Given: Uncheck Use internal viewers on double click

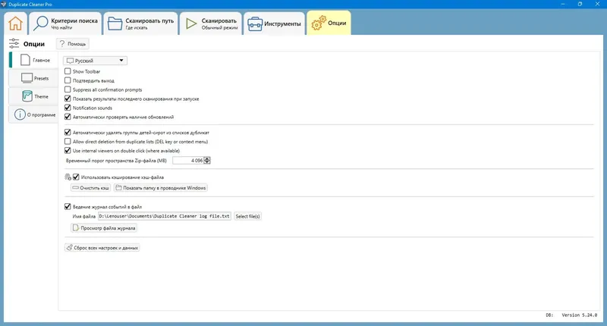Looking at the screenshot, I should (68, 150).
